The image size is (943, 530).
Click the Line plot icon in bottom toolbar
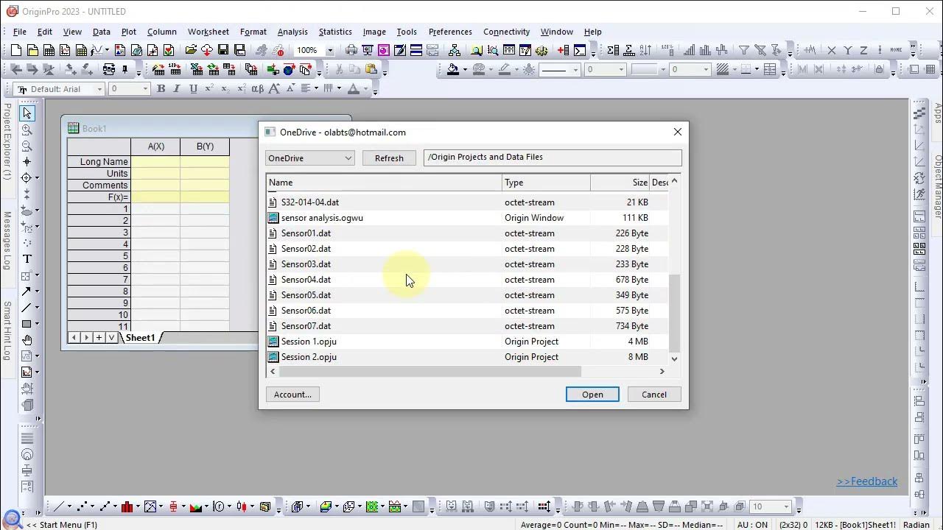[x=57, y=506]
